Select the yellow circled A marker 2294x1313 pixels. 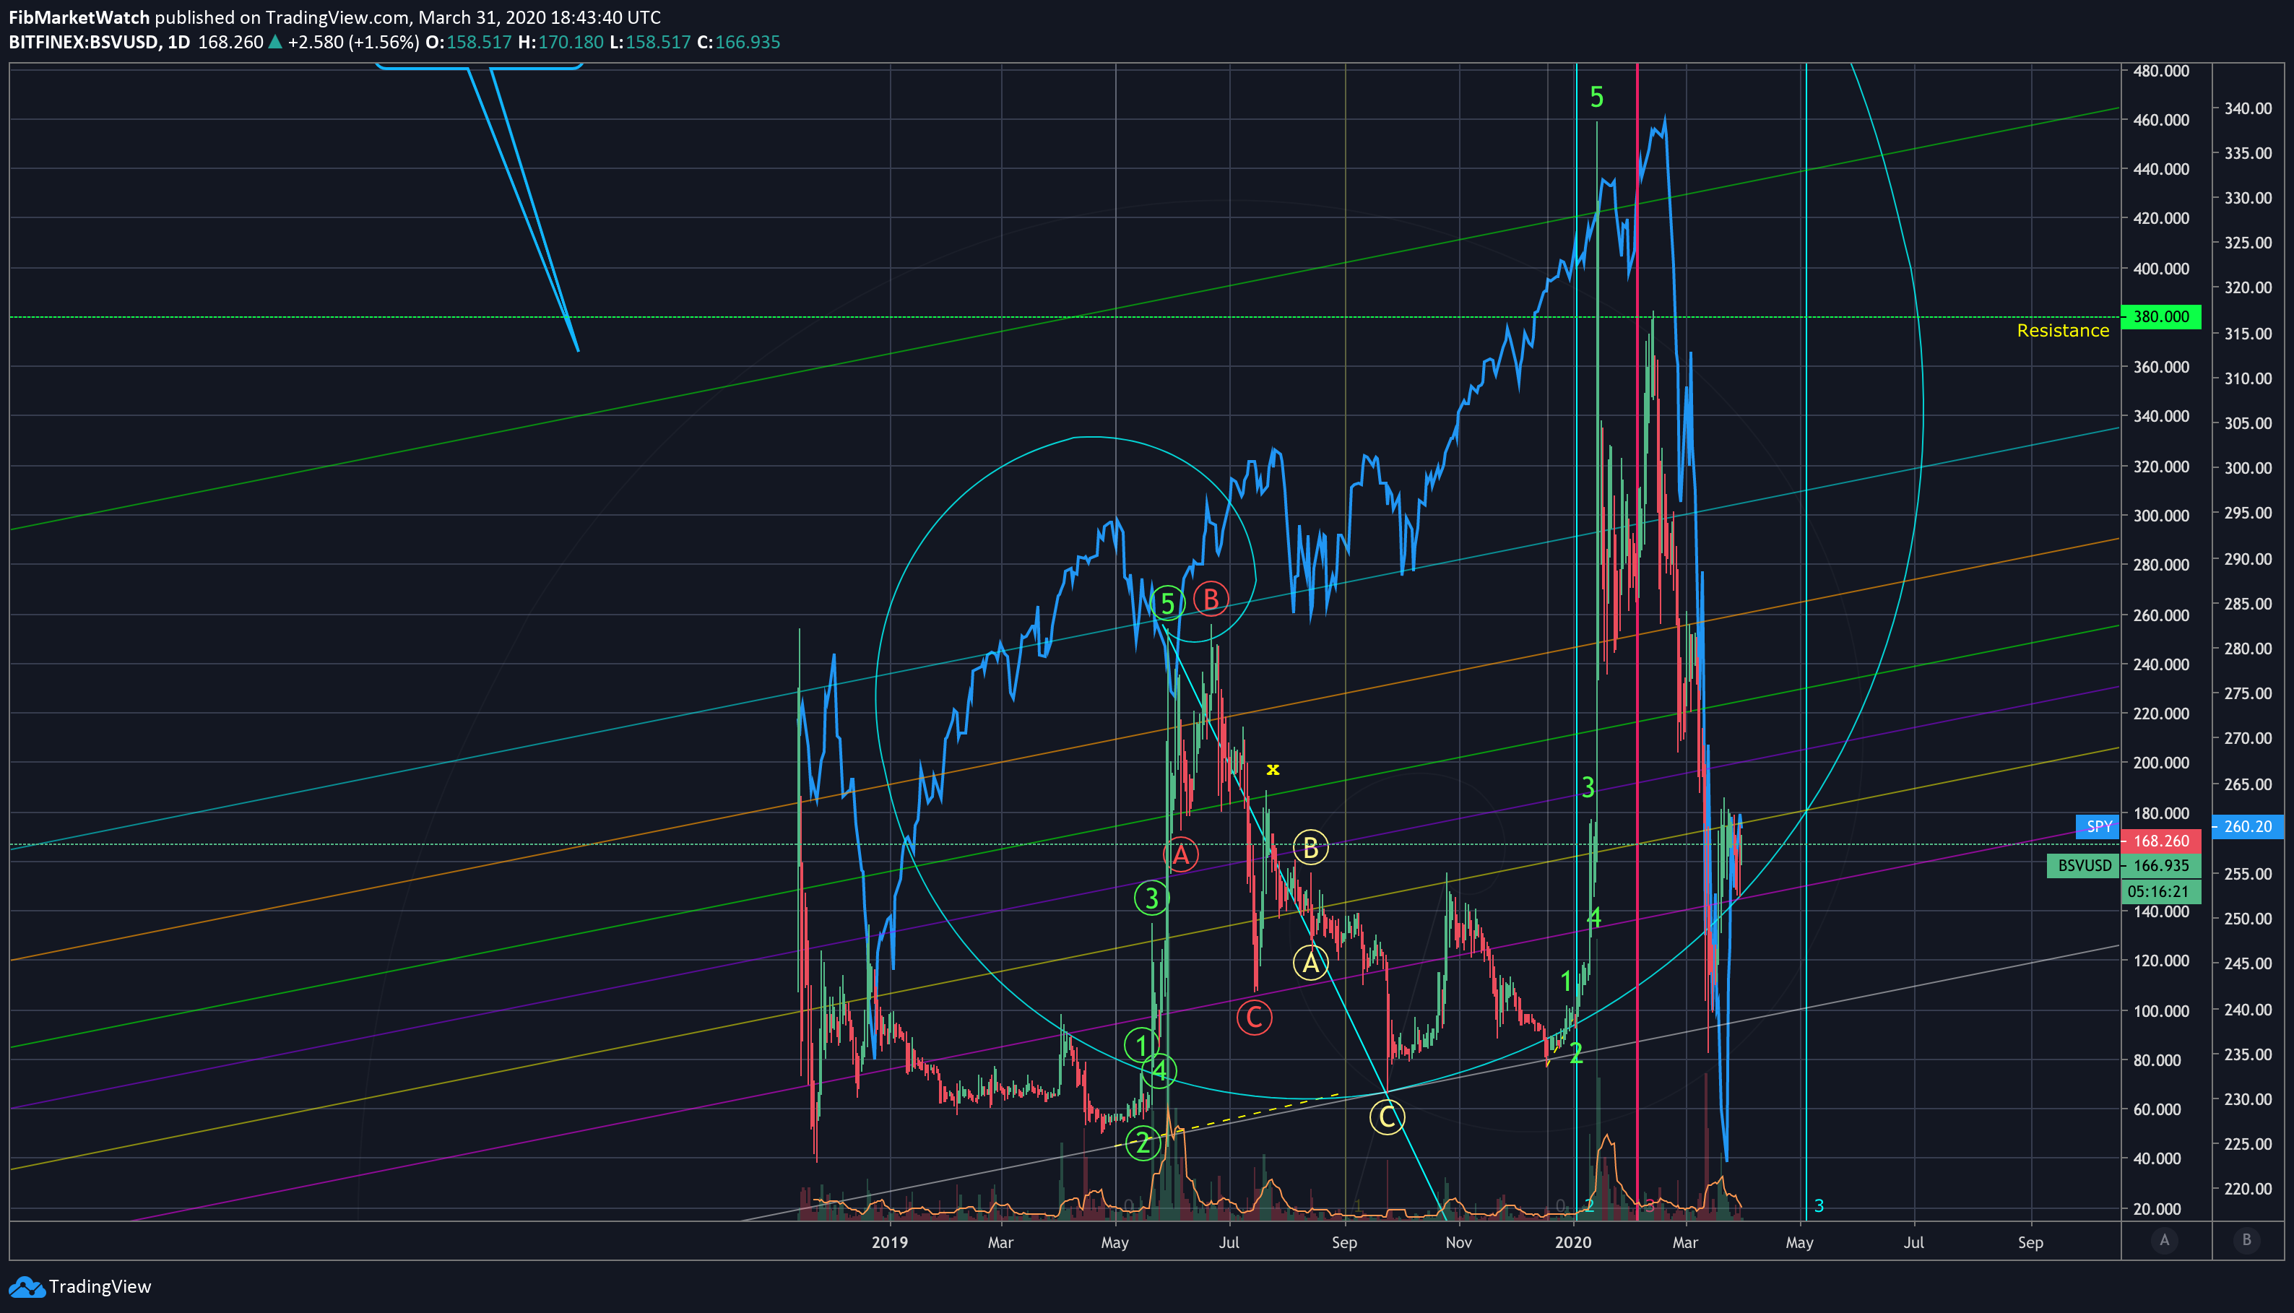point(1310,962)
